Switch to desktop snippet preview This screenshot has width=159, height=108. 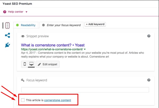coord(31,64)
